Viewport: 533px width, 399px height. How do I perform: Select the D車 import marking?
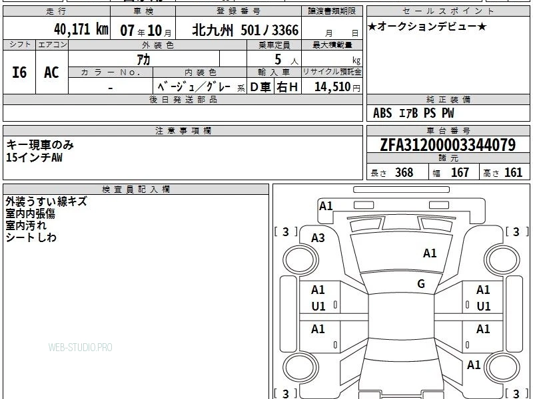(x=261, y=87)
